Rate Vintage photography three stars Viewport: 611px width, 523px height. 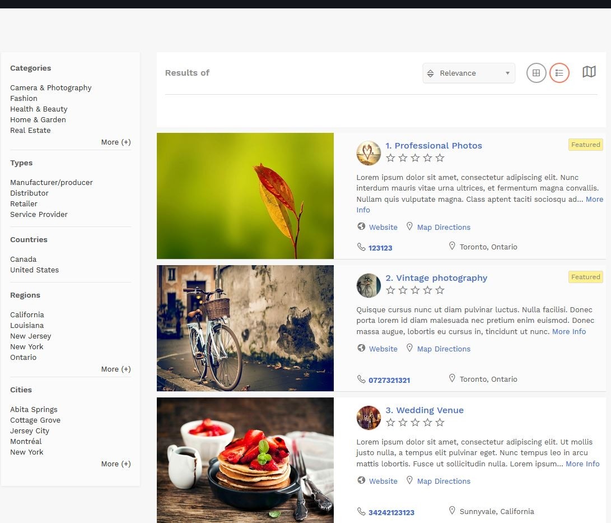click(x=415, y=290)
